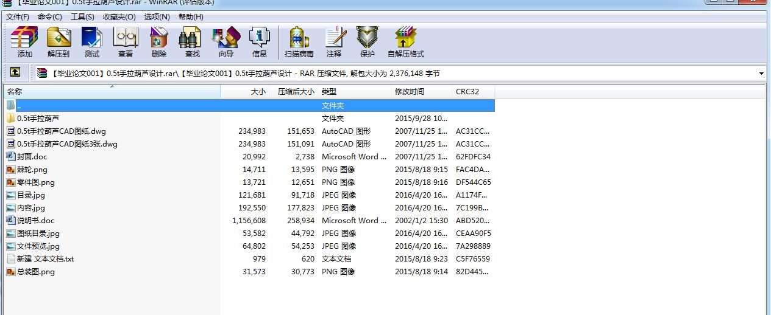Sort by 名称 column header

[x=112, y=92]
